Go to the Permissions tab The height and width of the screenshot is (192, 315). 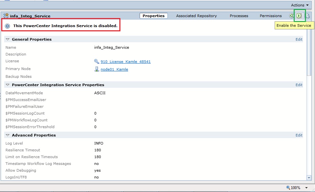(x=271, y=16)
